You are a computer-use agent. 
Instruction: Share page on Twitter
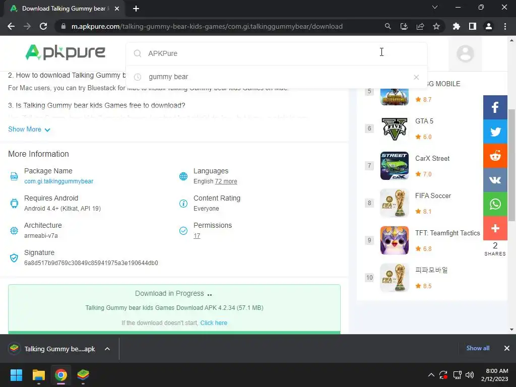(x=495, y=132)
